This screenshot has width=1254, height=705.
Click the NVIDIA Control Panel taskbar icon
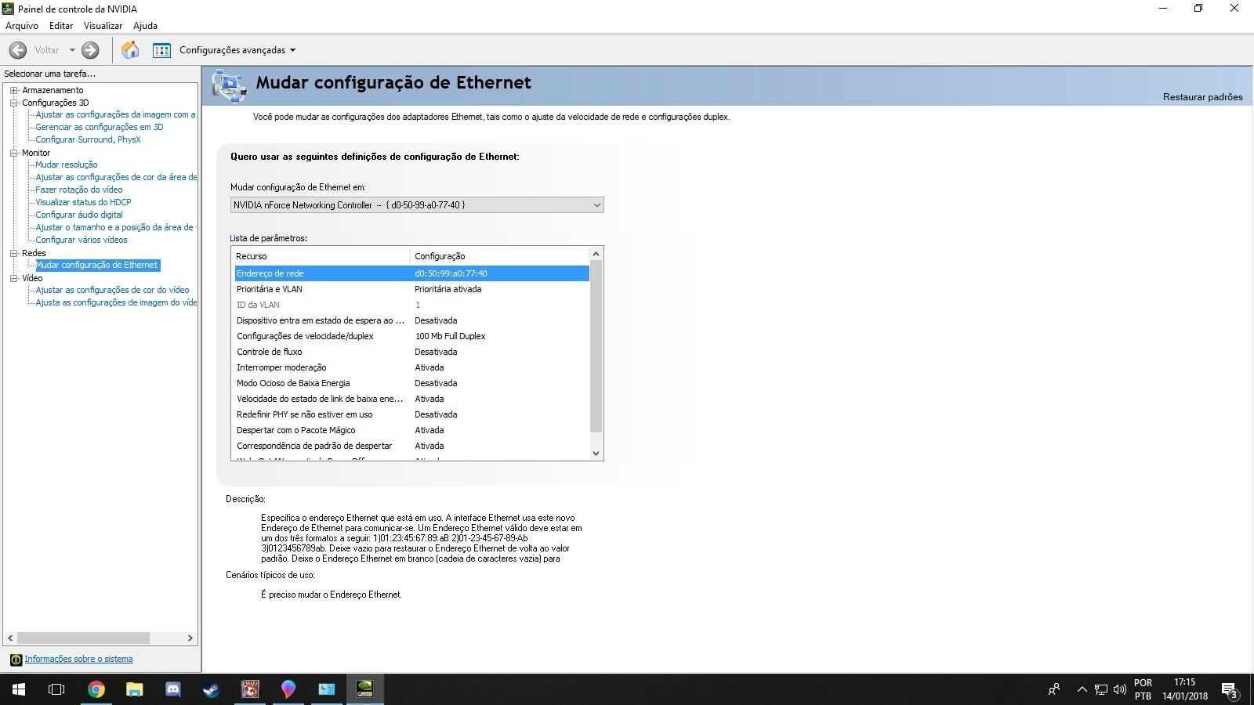click(x=365, y=689)
